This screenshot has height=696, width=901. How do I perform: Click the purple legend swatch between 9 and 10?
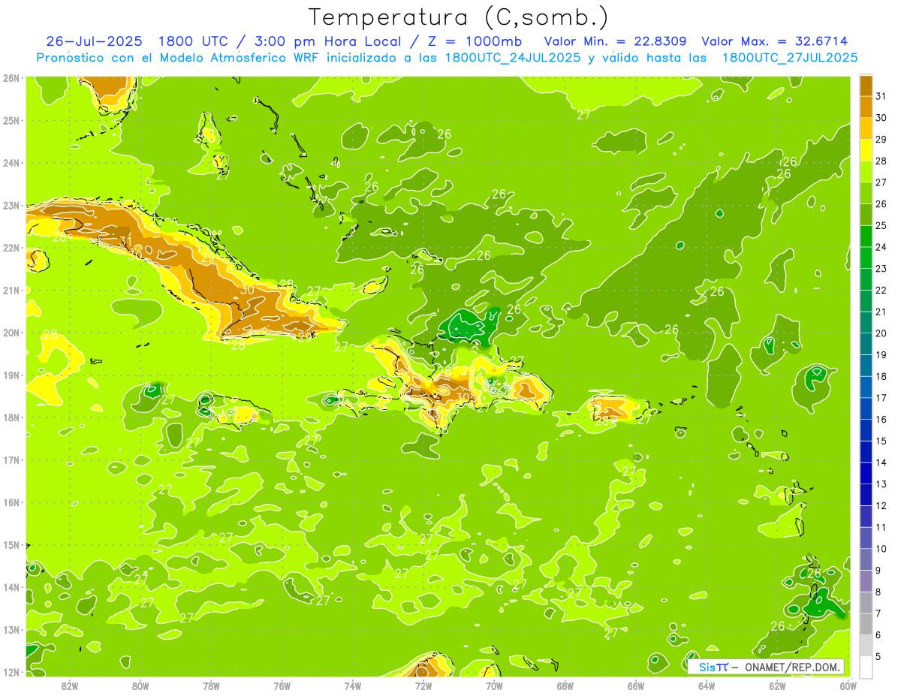coord(866,559)
